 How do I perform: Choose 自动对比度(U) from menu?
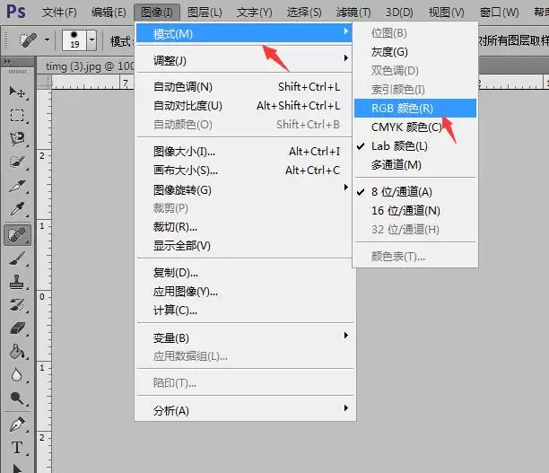coord(244,106)
